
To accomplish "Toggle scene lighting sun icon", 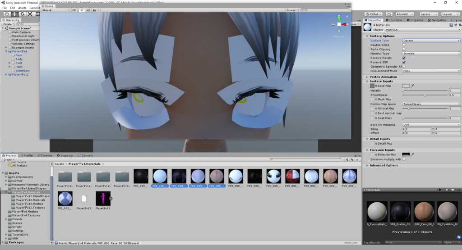I will (82, 10).
